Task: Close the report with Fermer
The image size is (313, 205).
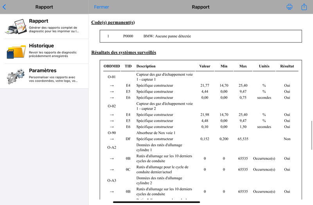Action: (x=101, y=7)
